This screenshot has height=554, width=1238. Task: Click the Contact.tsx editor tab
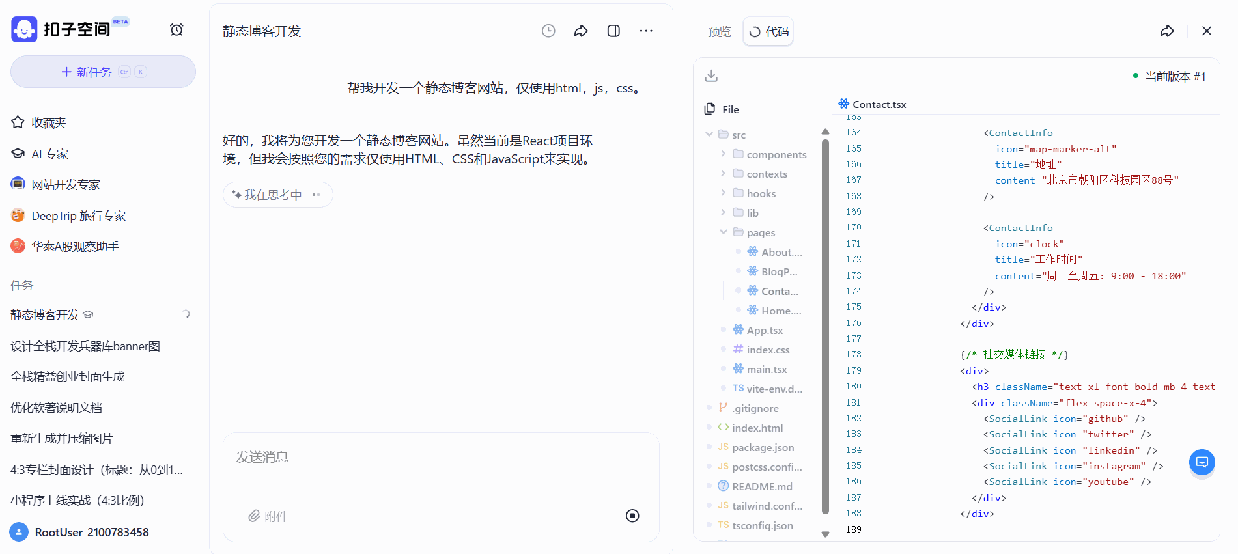(872, 104)
